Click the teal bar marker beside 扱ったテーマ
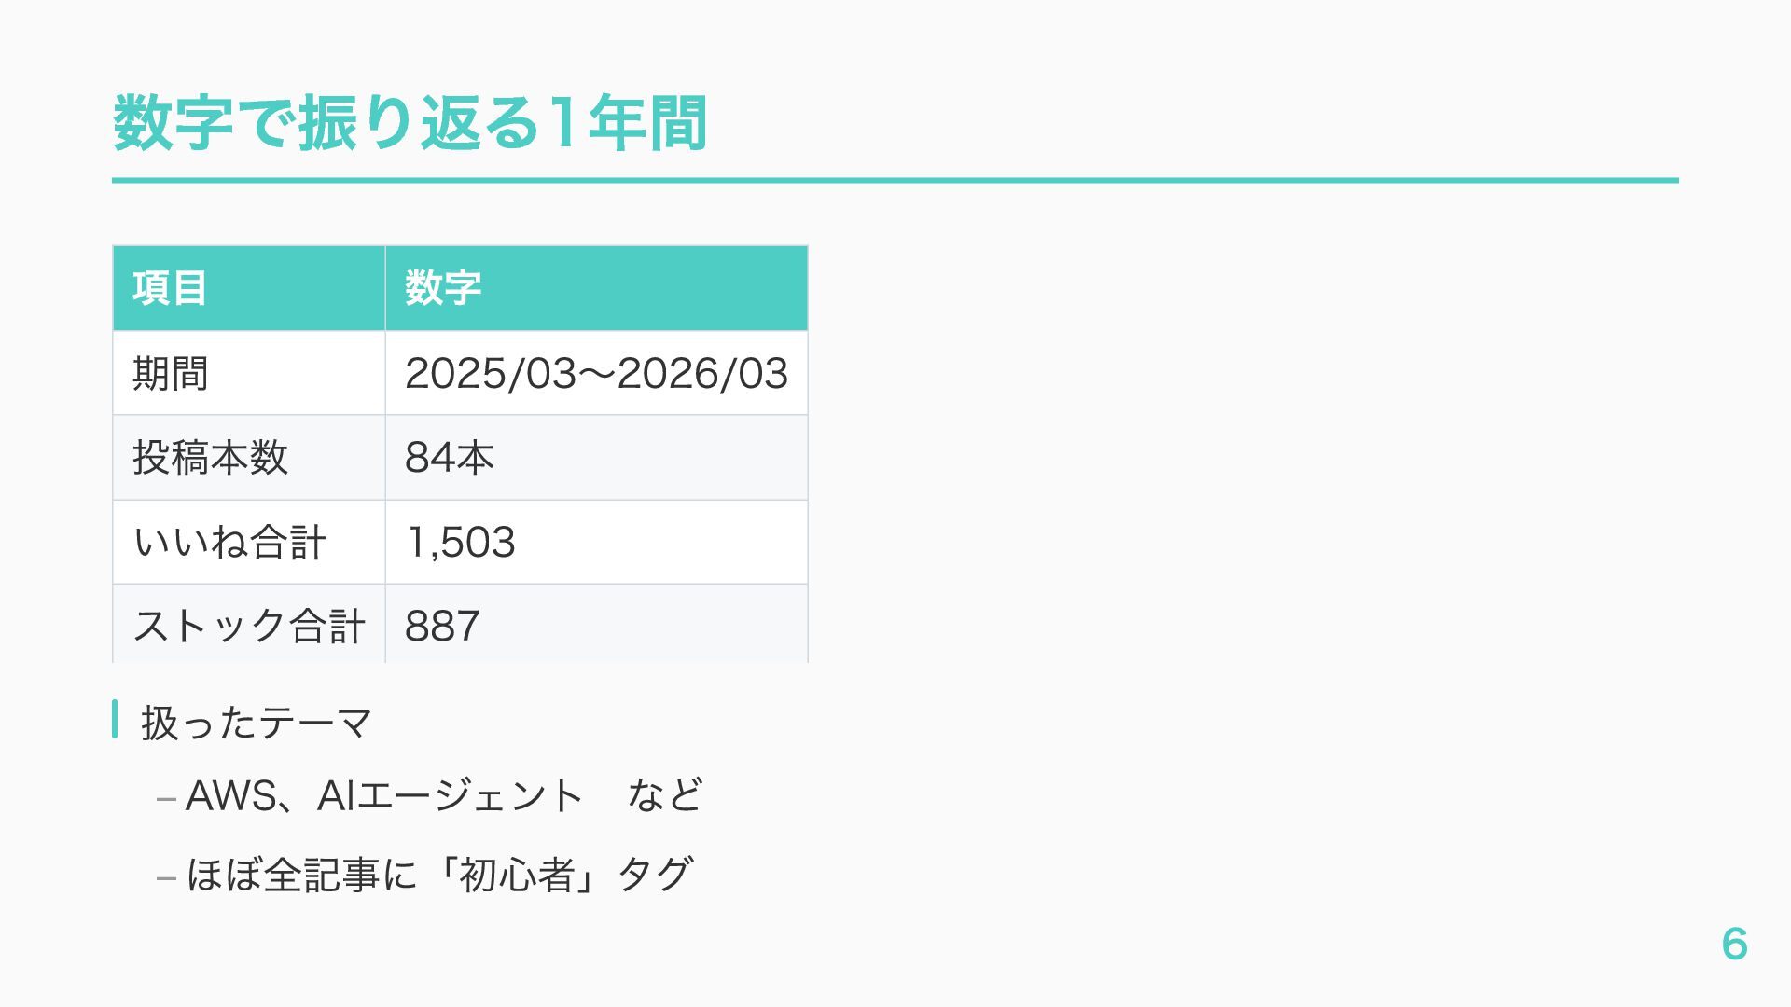This screenshot has height=1007, width=1791. (115, 720)
